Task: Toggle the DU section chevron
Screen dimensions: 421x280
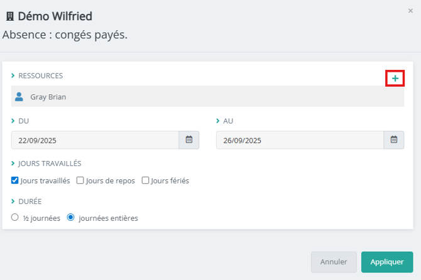Action: pos(13,121)
